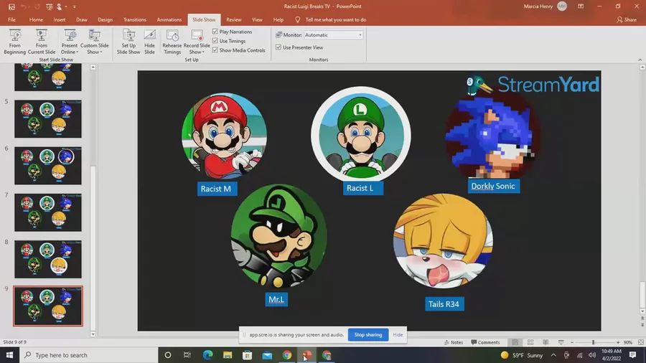Select slide 7 thumbnail
Image resolution: width=646 pixels, height=363 pixels.
click(x=48, y=212)
